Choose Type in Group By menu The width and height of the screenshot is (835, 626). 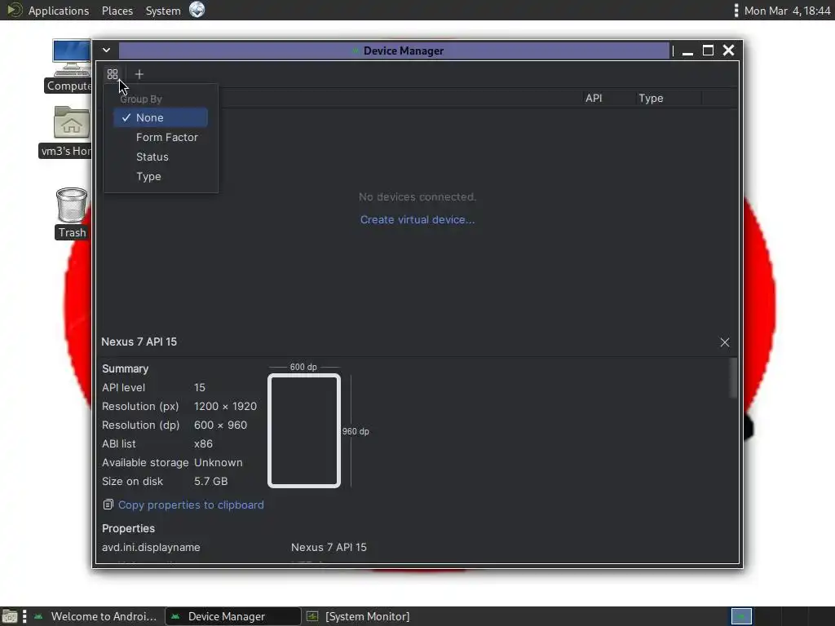pos(161,177)
